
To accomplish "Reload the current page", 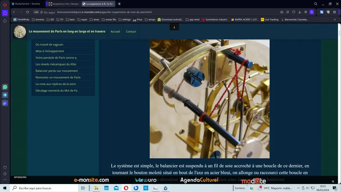I will (x=27, y=12).
